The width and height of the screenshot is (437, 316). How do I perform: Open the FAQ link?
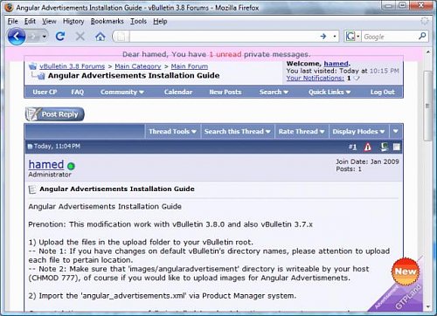pyautogui.click(x=78, y=92)
